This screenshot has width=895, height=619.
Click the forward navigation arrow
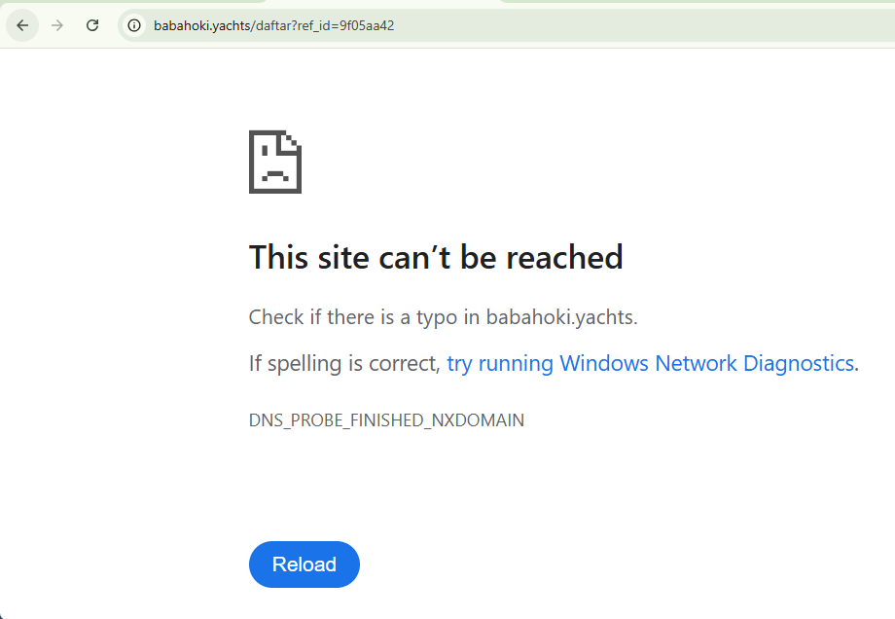click(57, 25)
